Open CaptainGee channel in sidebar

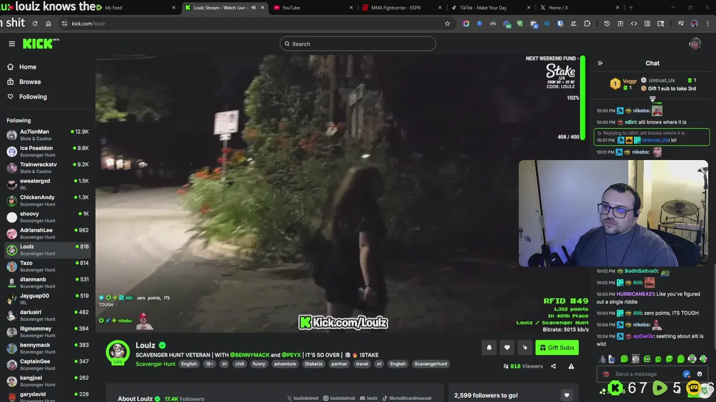[48, 365]
